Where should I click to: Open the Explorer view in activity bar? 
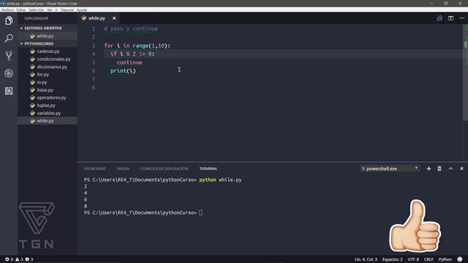click(x=9, y=20)
